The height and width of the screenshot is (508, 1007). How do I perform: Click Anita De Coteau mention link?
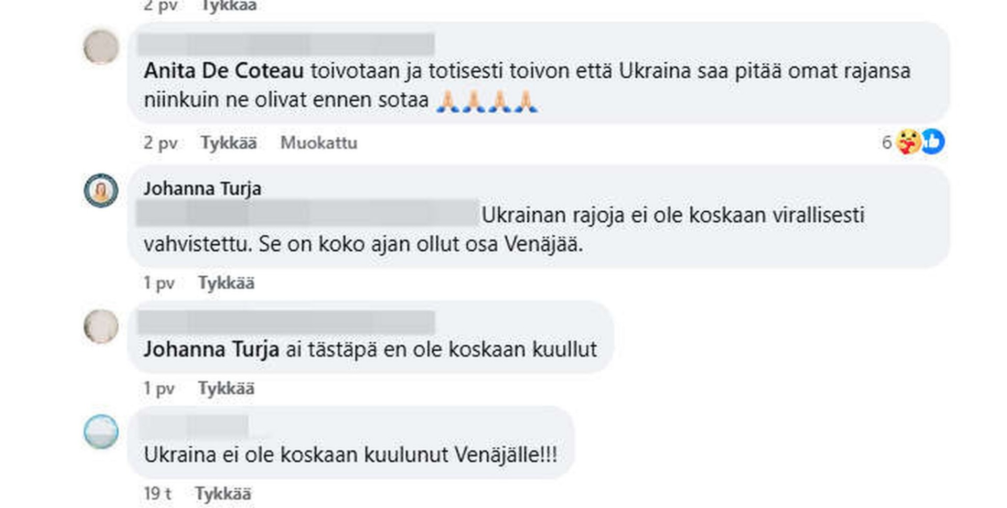(x=224, y=71)
